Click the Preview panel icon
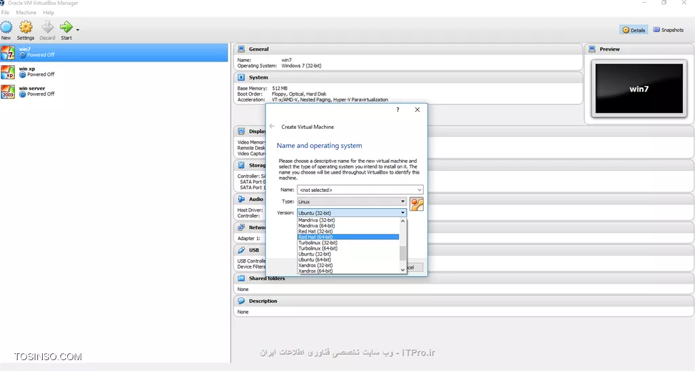The image size is (695, 371). click(x=592, y=49)
